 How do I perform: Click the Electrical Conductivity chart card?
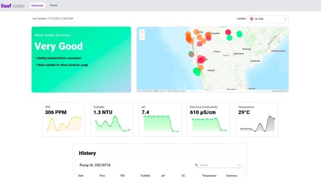click(x=208, y=119)
